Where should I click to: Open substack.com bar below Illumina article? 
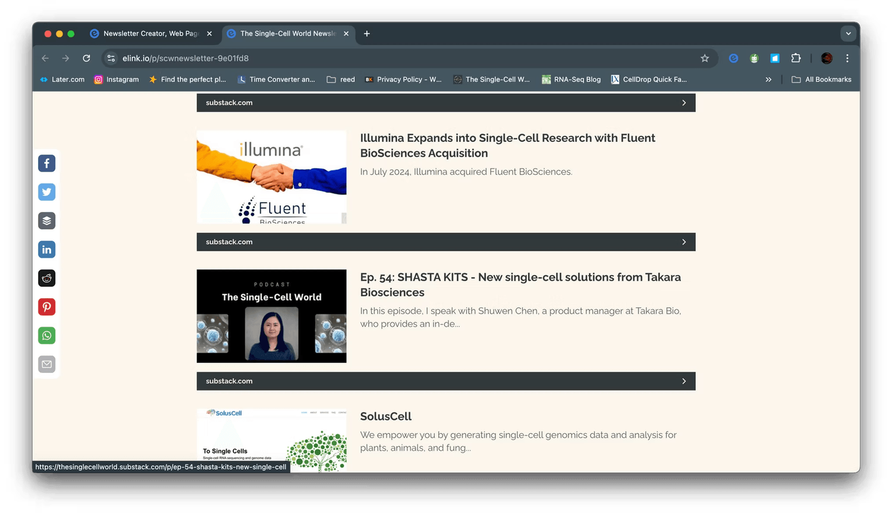(x=445, y=242)
